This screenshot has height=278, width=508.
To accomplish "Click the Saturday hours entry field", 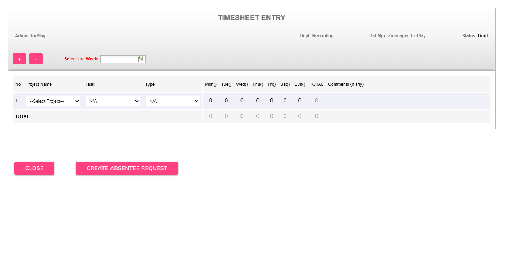I will point(285,101).
